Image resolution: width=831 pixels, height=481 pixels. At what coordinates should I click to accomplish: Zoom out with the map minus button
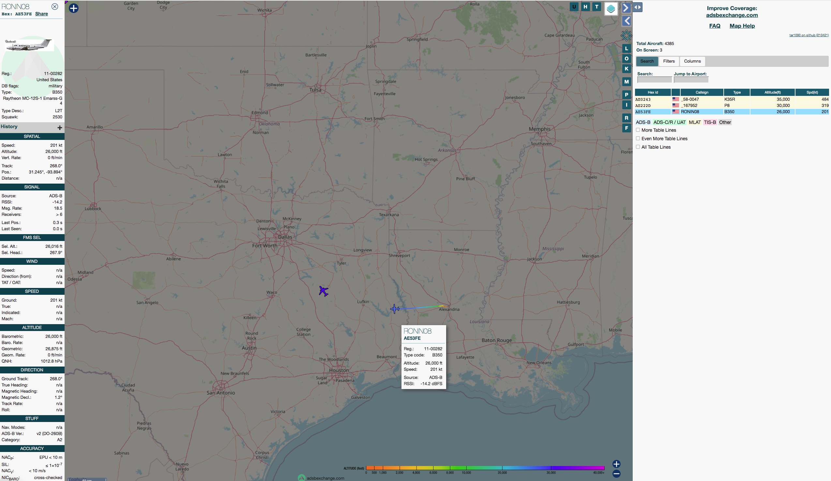click(616, 474)
